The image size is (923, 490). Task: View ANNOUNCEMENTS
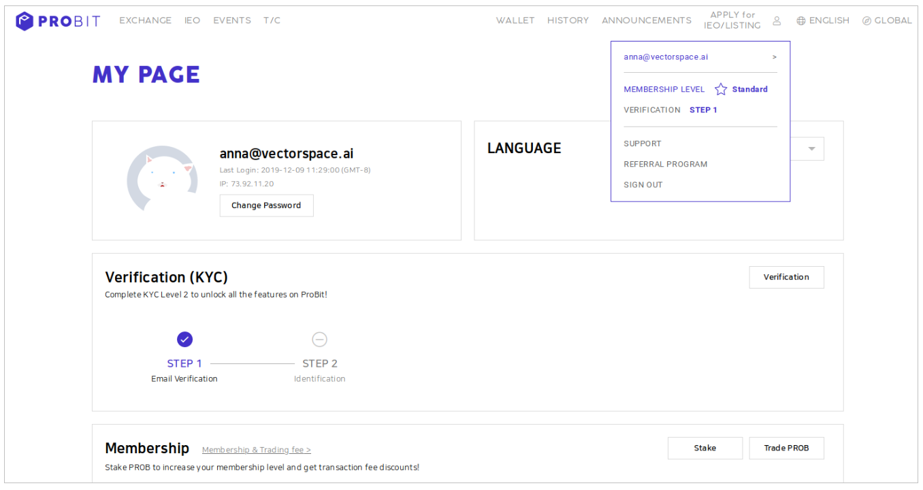647,20
